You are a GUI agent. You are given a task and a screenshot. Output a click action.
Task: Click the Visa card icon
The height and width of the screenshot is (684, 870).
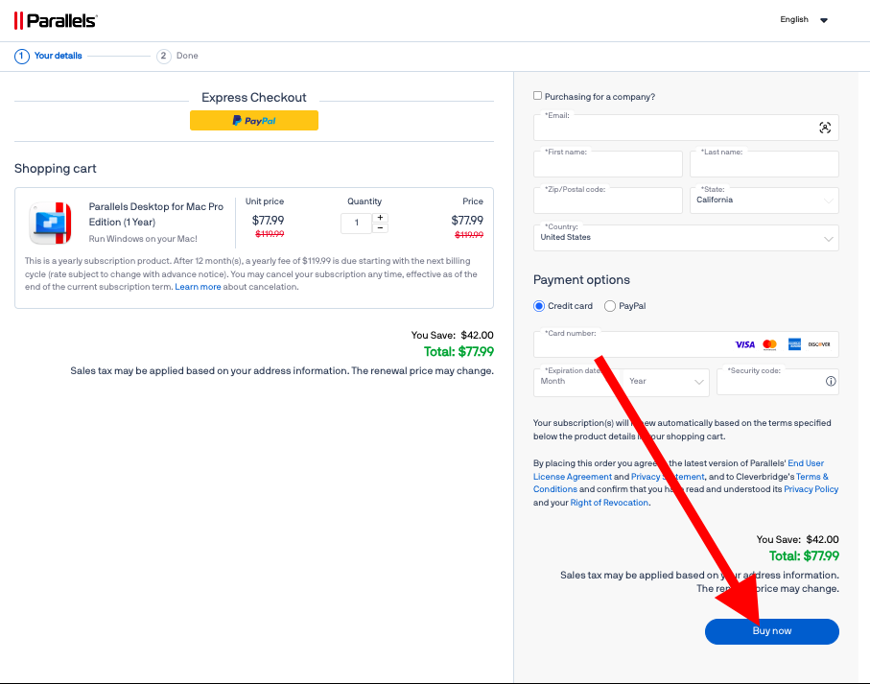[x=744, y=344]
